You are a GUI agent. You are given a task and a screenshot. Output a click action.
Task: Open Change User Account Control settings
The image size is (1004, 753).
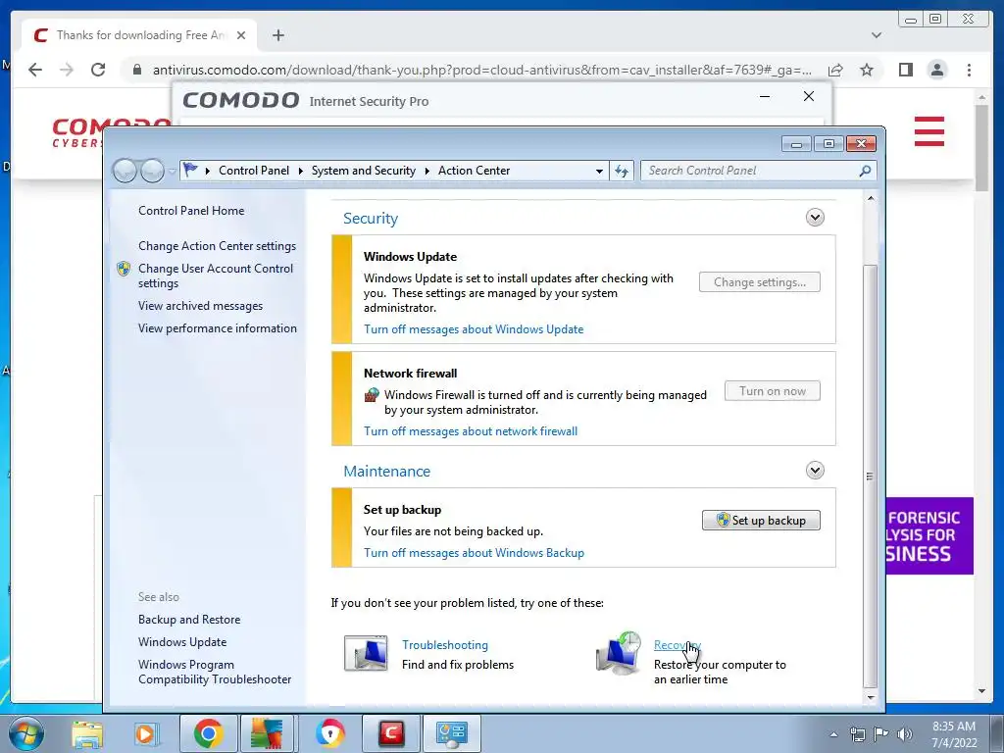click(x=216, y=276)
